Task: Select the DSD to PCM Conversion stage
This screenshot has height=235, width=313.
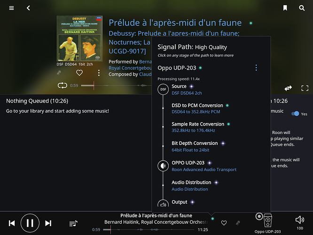Action: [x=197, y=109]
